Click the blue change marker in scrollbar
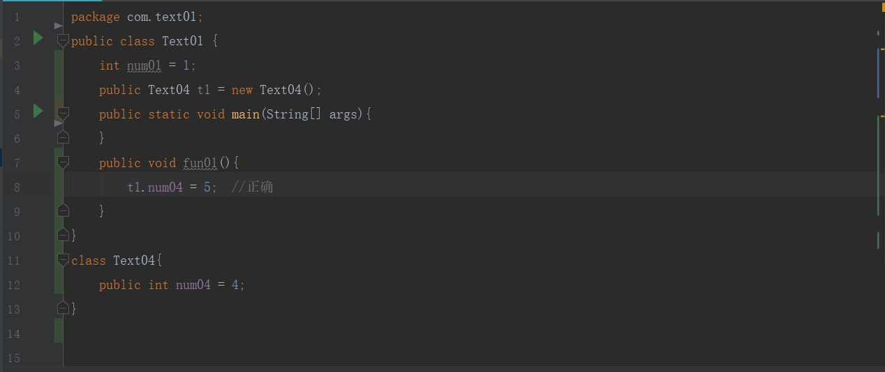This screenshot has height=372, width=885. tap(879, 73)
